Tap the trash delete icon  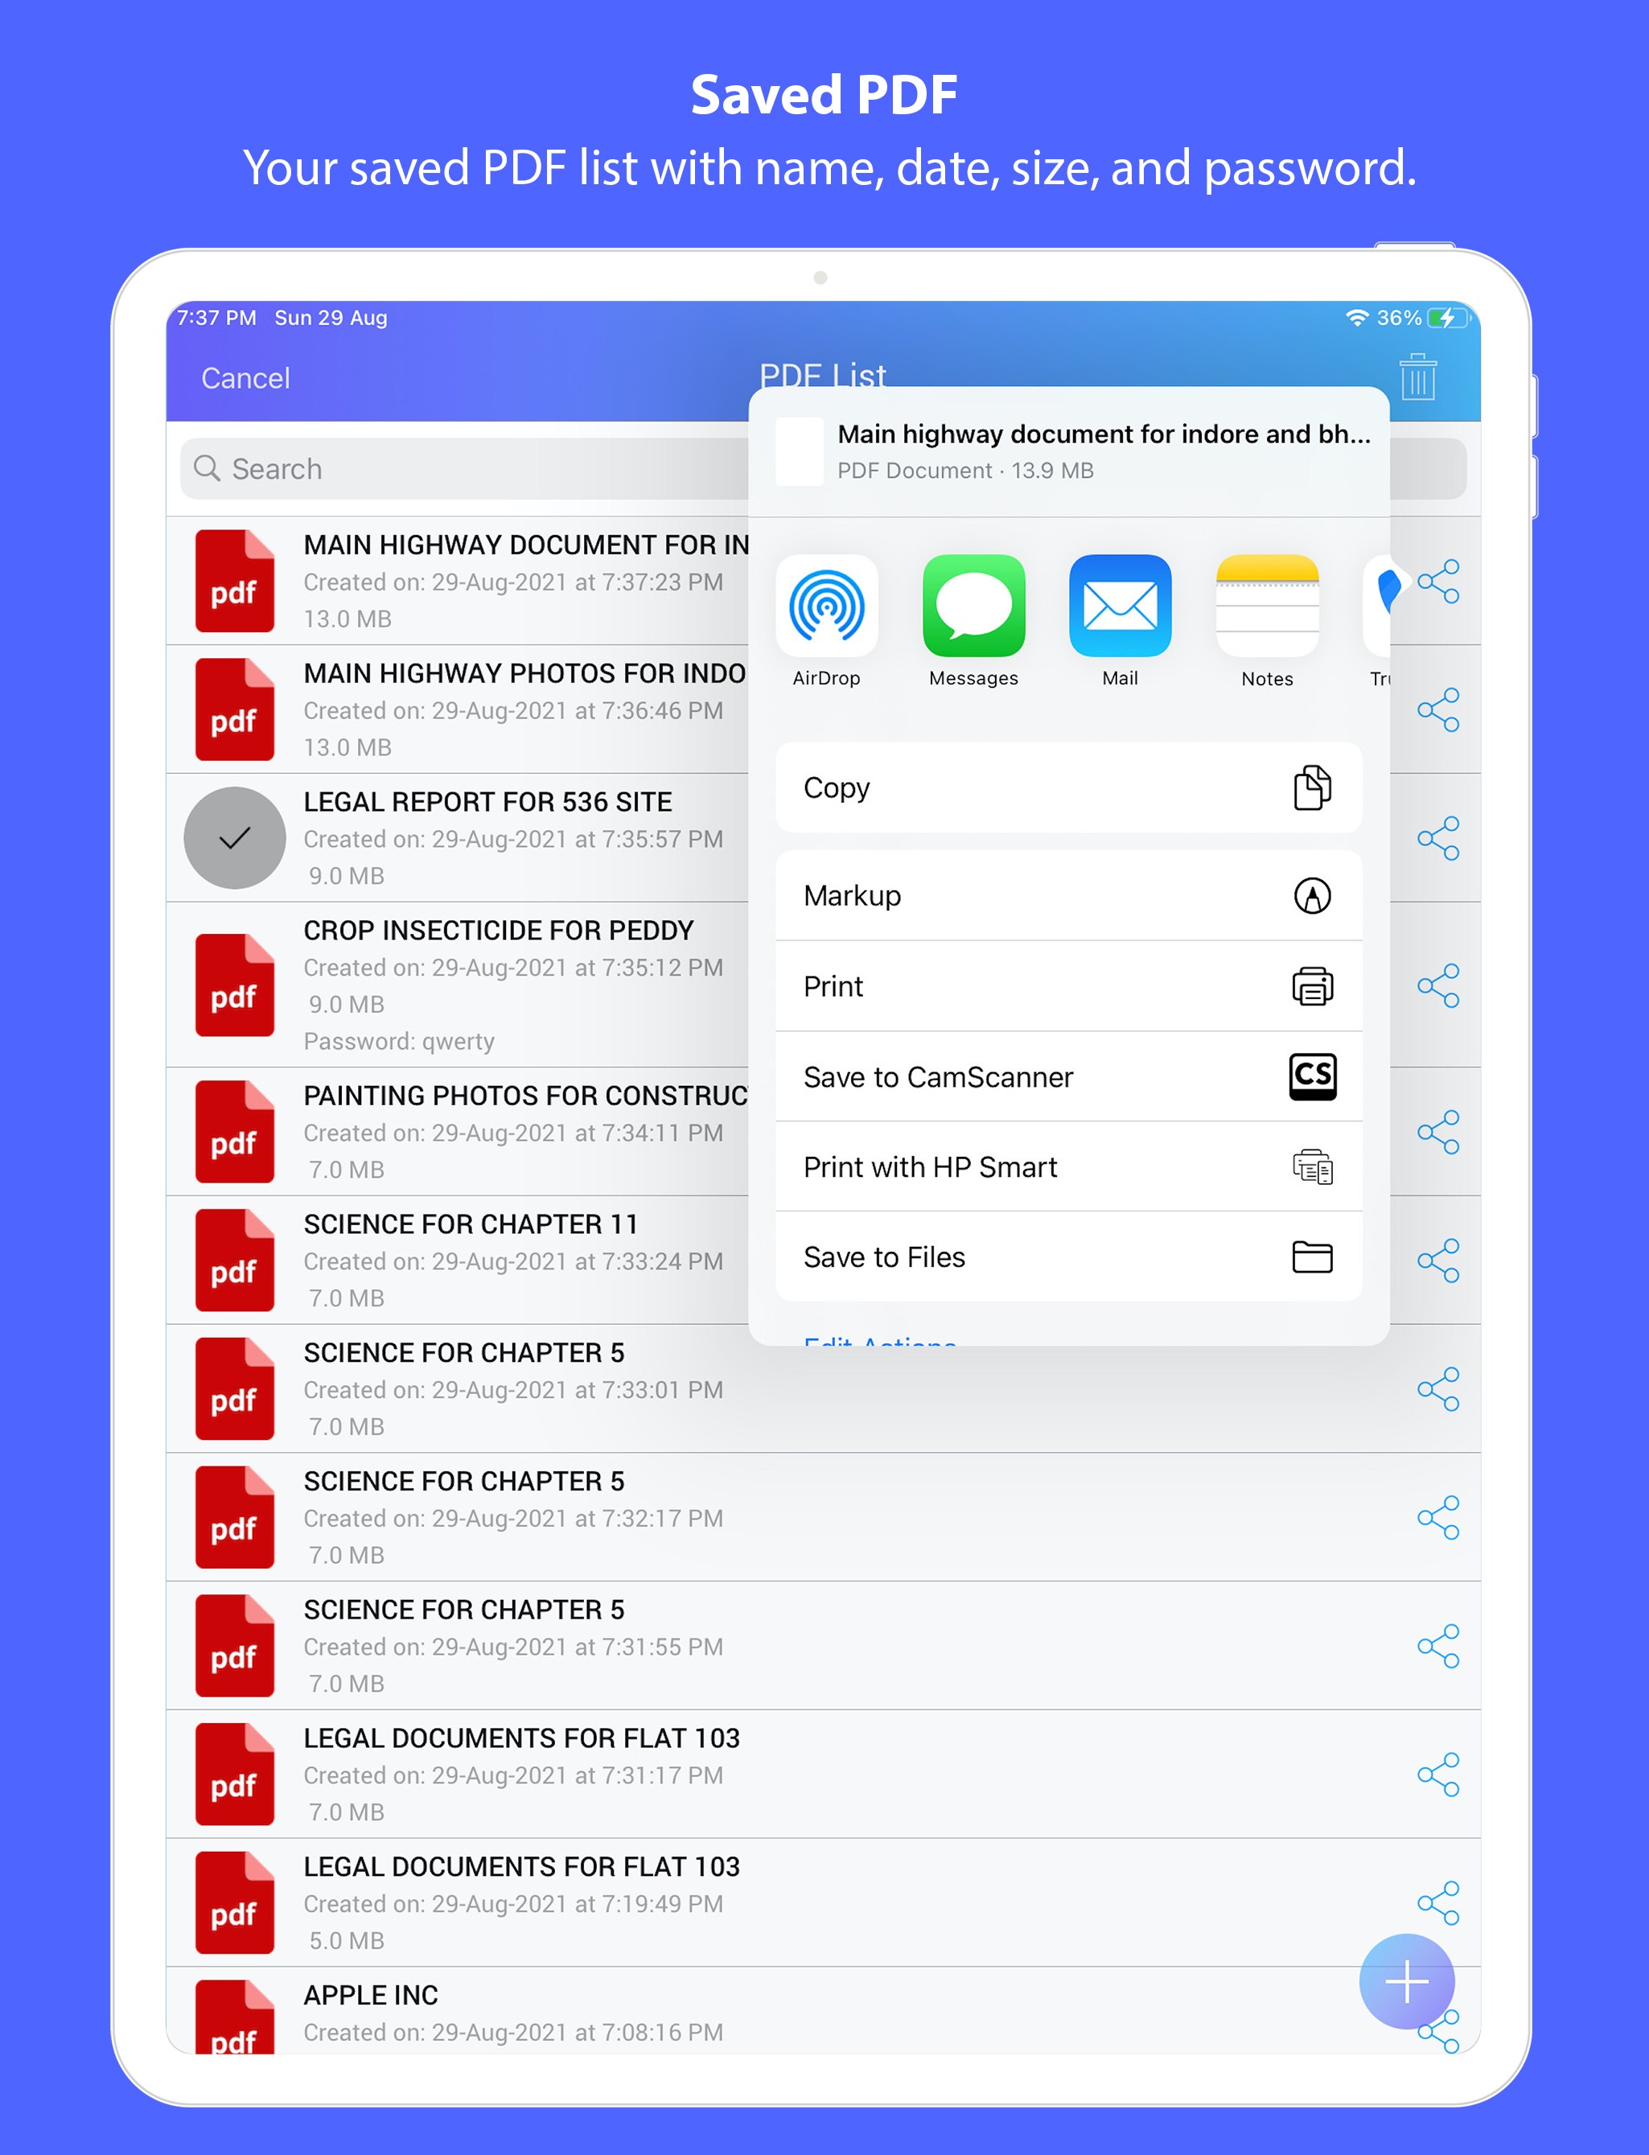(x=1417, y=376)
